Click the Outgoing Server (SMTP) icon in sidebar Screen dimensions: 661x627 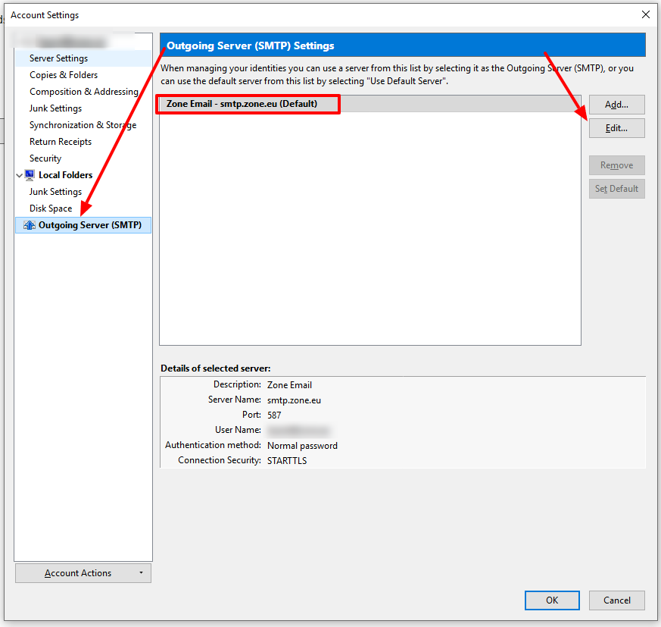(x=30, y=225)
